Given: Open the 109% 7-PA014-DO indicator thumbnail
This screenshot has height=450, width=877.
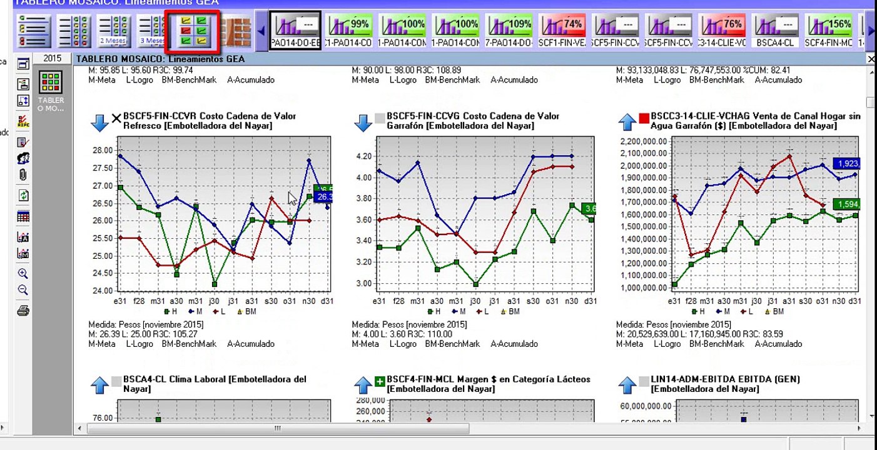Looking at the screenshot, I should [509, 31].
